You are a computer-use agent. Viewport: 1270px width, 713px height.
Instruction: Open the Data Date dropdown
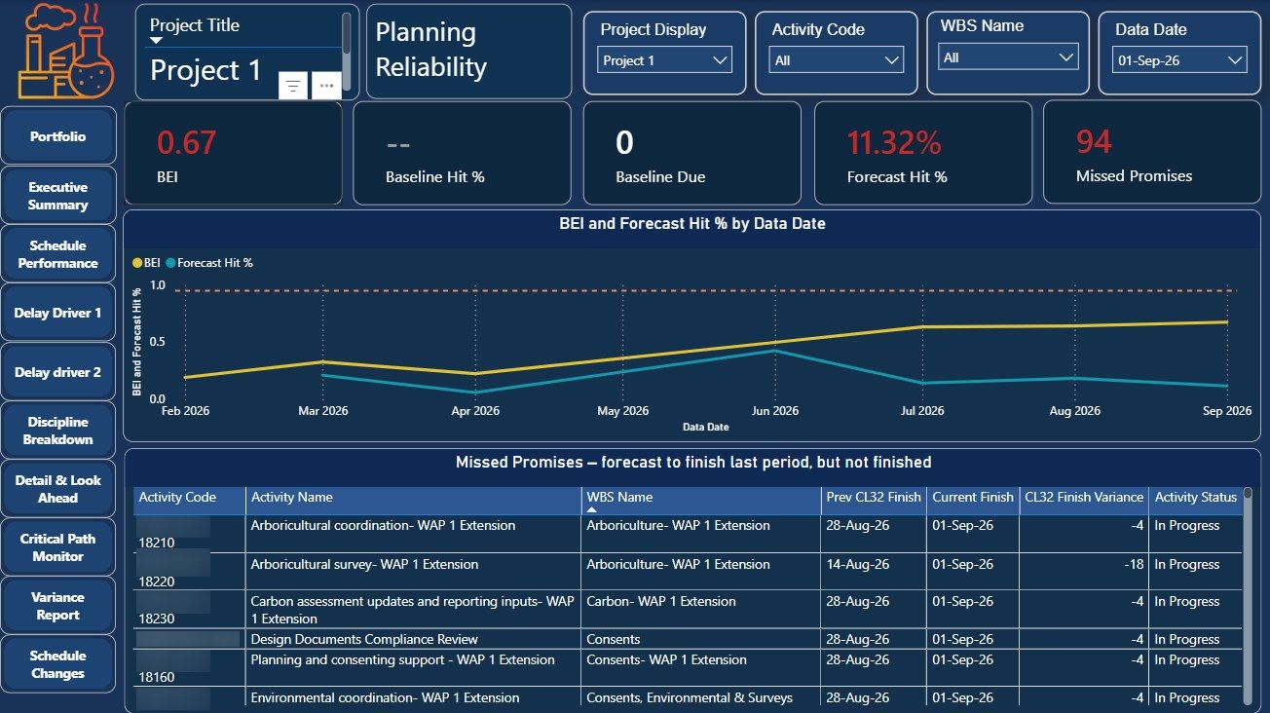1179,60
